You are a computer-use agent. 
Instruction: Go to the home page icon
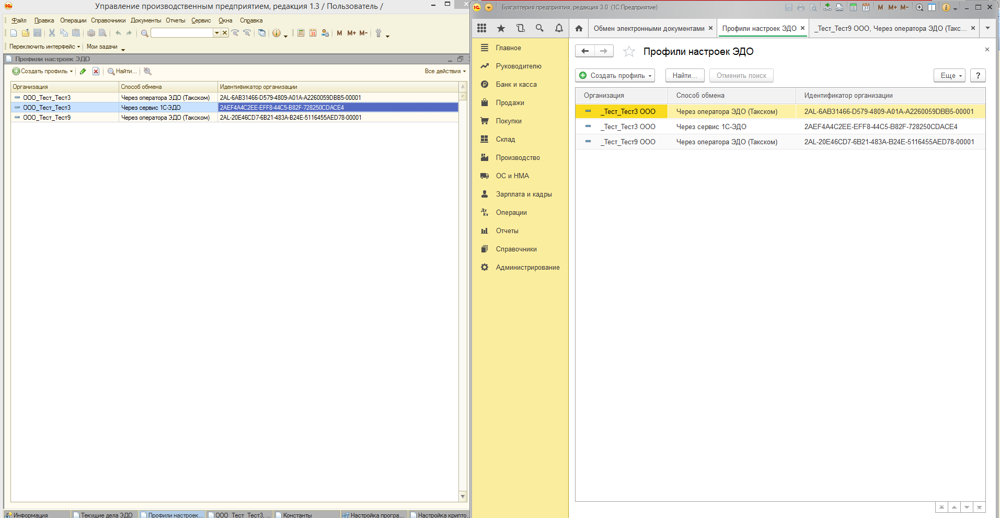click(579, 28)
